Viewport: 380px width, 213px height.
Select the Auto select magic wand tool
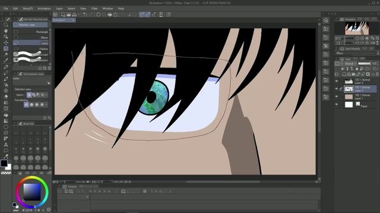pos(6,54)
